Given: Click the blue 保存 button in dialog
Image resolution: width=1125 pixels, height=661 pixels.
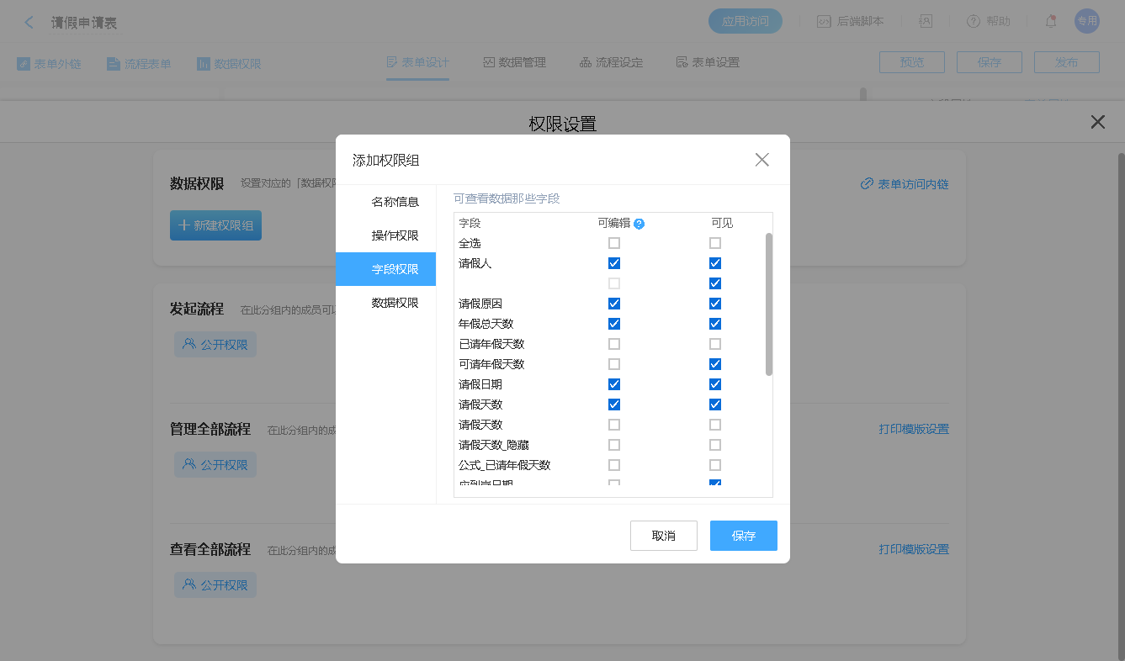Looking at the screenshot, I should pyautogui.click(x=743, y=536).
